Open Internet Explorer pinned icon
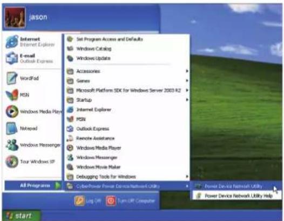Image resolution: width=284 pixels, height=221 pixels. [12, 42]
